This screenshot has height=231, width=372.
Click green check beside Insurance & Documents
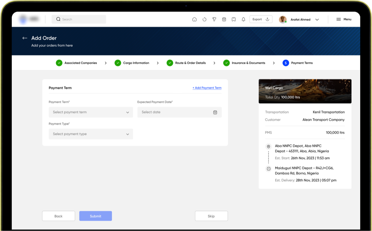(x=226, y=63)
